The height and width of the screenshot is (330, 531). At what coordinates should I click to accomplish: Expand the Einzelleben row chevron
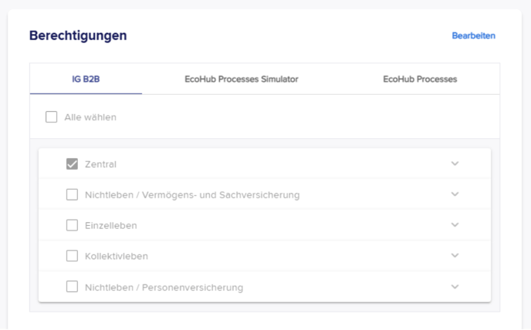tap(455, 224)
